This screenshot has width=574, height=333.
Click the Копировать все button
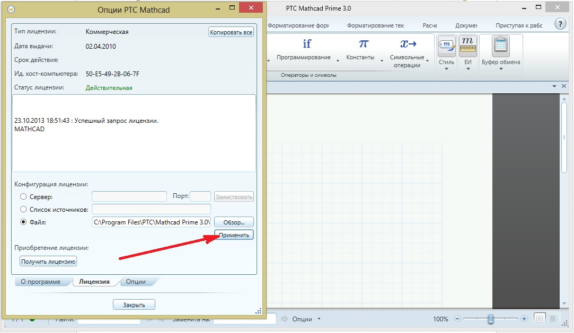[231, 32]
